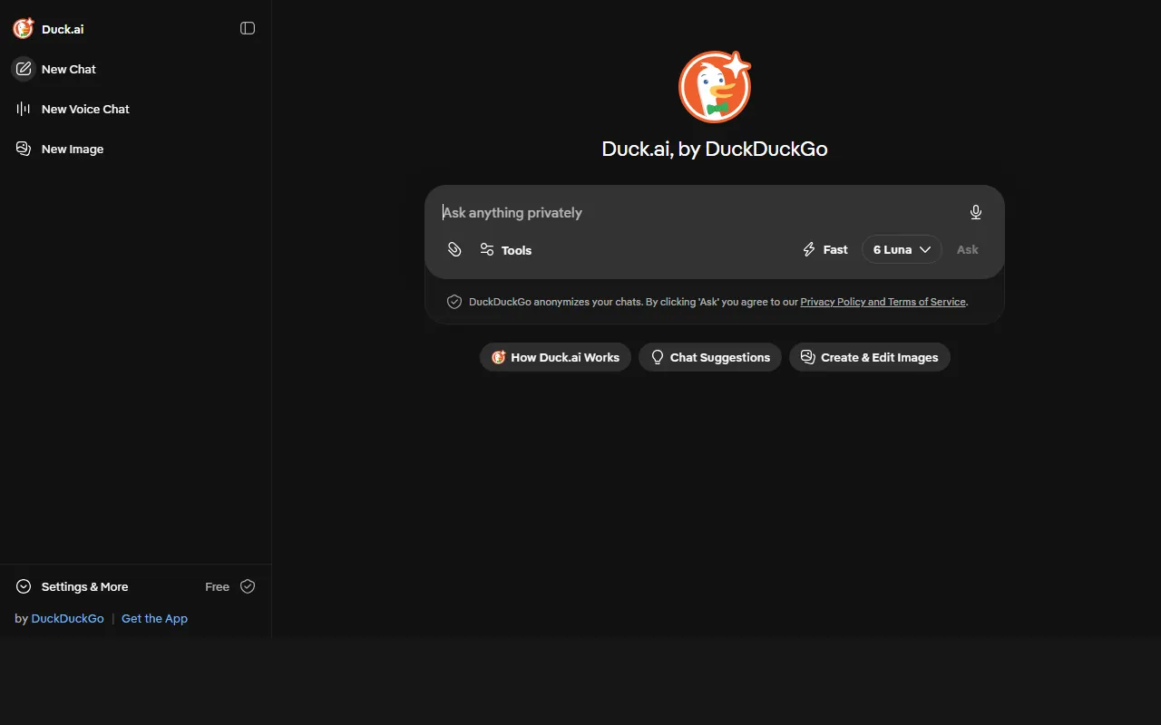The width and height of the screenshot is (1161, 725).
Task: Click the Get the App link
Action: click(x=154, y=618)
